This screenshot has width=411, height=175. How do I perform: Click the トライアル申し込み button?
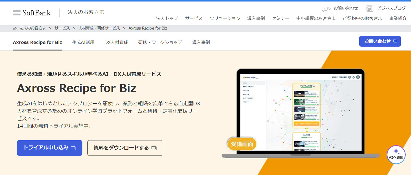point(50,148)
